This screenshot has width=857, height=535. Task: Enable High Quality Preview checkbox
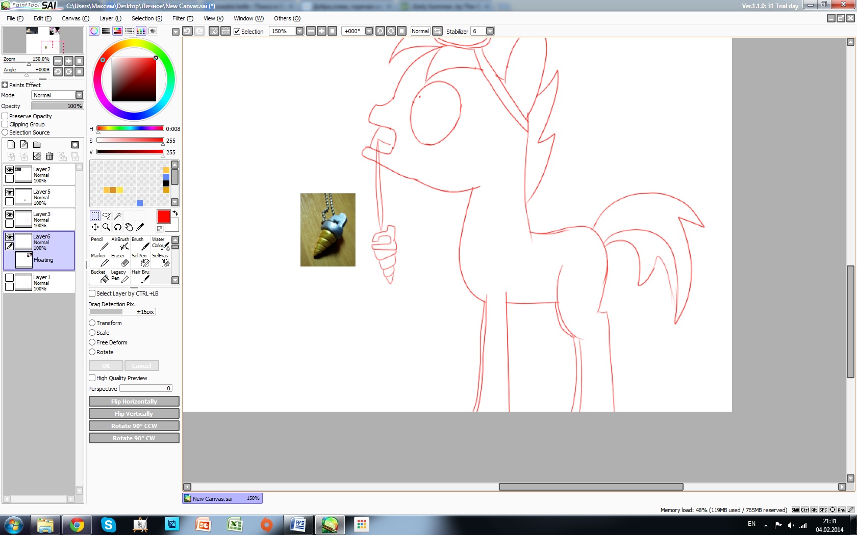92,378
